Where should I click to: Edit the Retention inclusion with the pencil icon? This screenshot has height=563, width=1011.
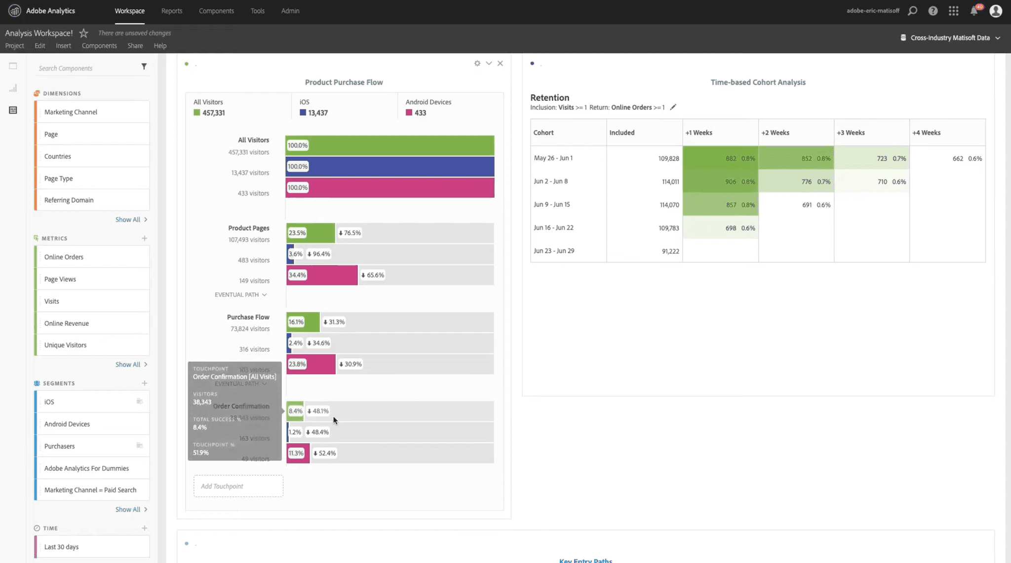[x=673, y=107]
